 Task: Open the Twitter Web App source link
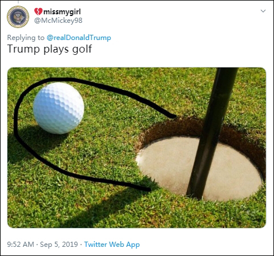coord(112,245)
